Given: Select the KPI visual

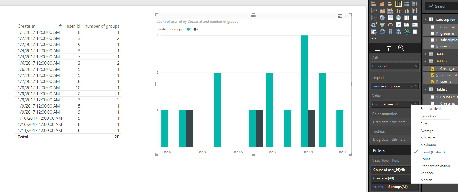Looking at the screenshot, I should point(415,25).
